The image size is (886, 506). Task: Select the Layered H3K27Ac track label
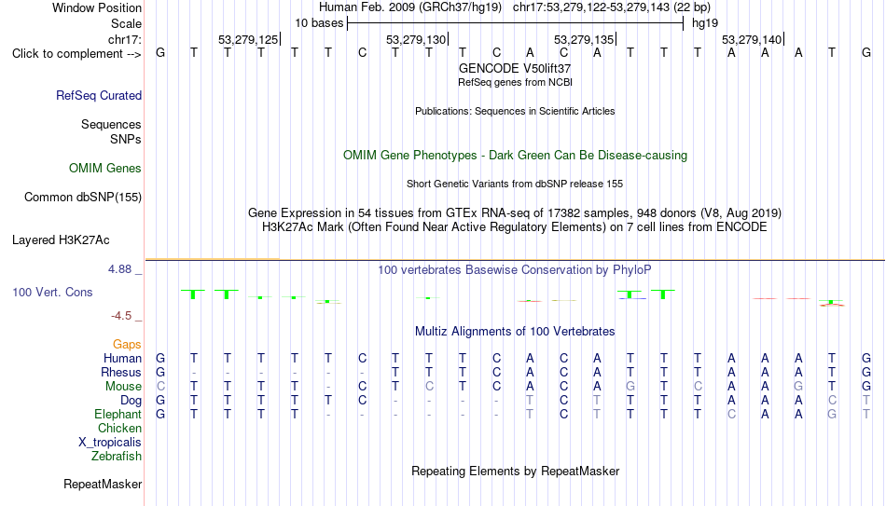[x=61, y=240]
